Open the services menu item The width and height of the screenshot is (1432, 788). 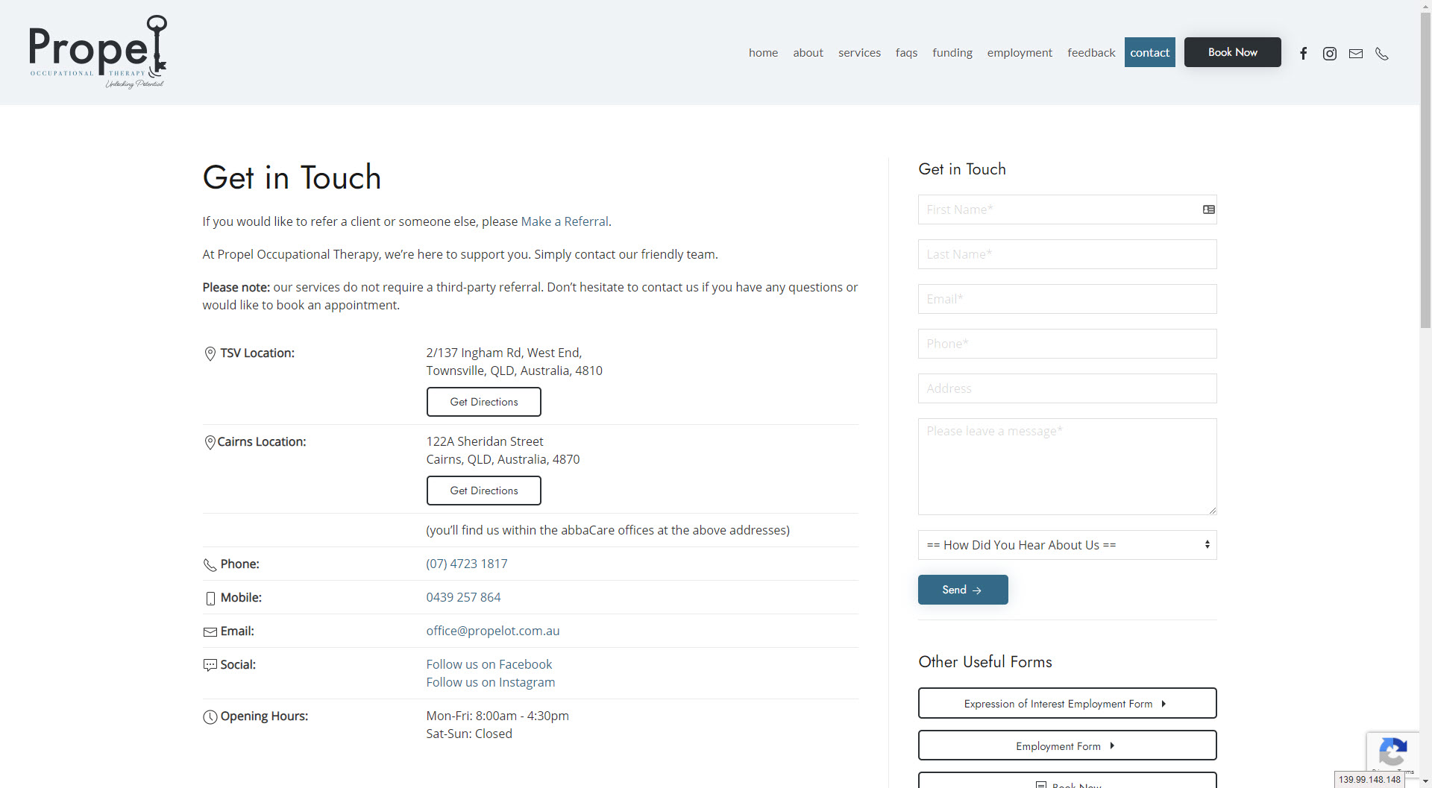[859, 52]
